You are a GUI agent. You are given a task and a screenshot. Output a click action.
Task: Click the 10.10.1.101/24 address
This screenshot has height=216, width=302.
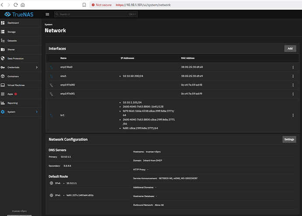(x=132, y=102)
